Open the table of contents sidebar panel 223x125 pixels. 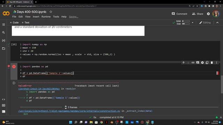click(x=3, y=25)
